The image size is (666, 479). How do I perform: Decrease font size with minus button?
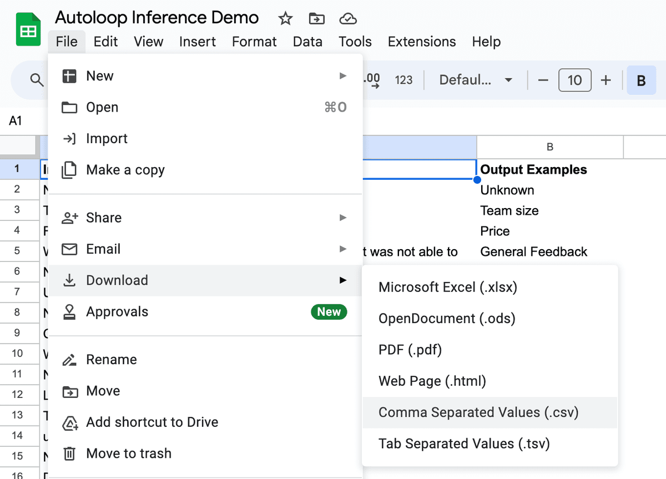click(543, 80)
